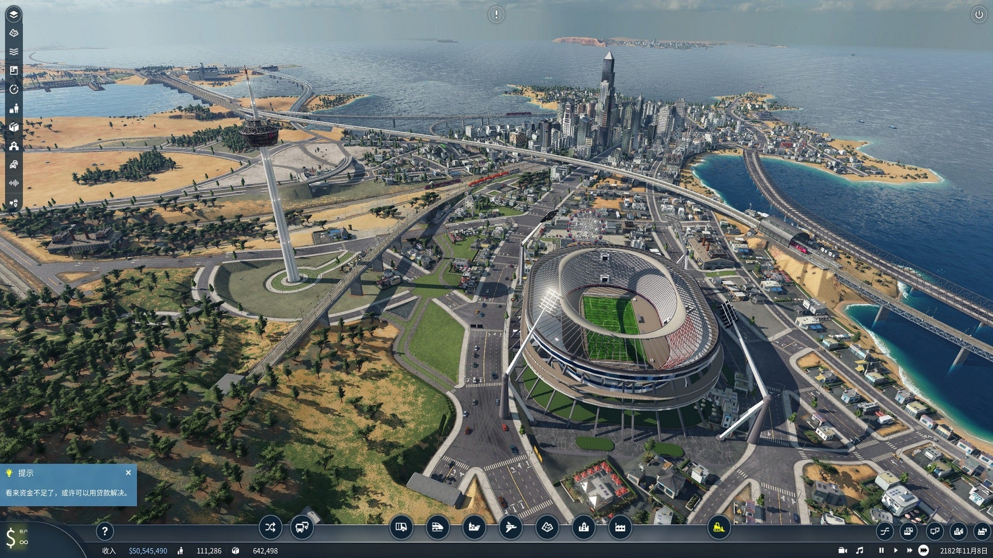Toggle the noise emission layer
This screenshot has width=993, height=558.
[14, 183]
